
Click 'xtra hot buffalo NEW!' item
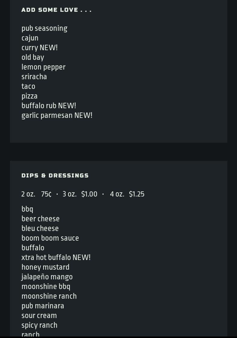click(56, 257)
